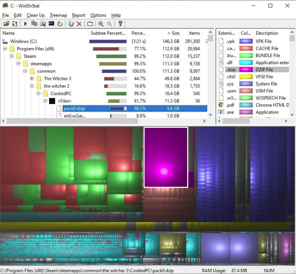Click the WinDirStat tree icon in title bar

5,6
